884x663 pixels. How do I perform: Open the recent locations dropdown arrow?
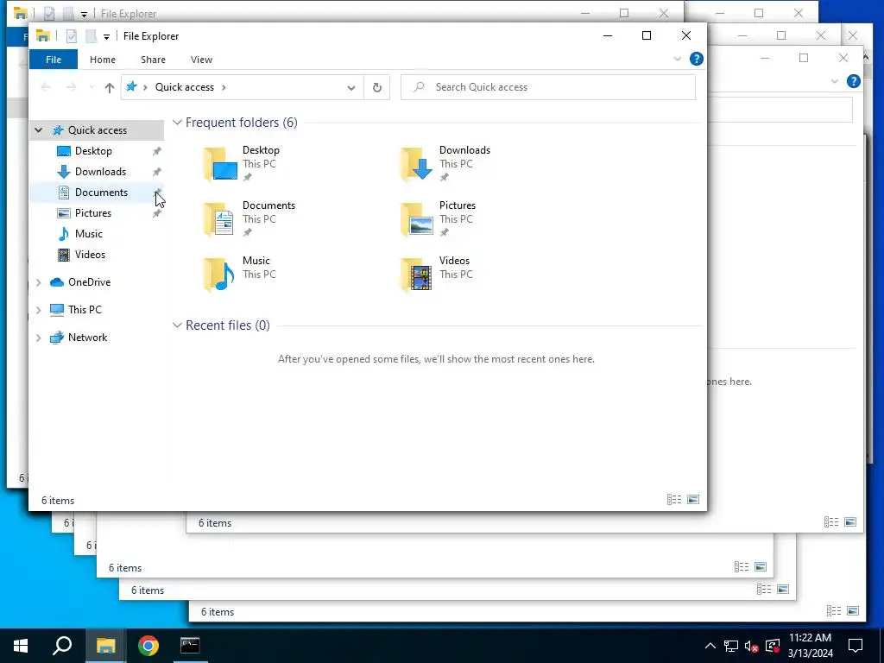pyautogui.click(x=92, y=87)
